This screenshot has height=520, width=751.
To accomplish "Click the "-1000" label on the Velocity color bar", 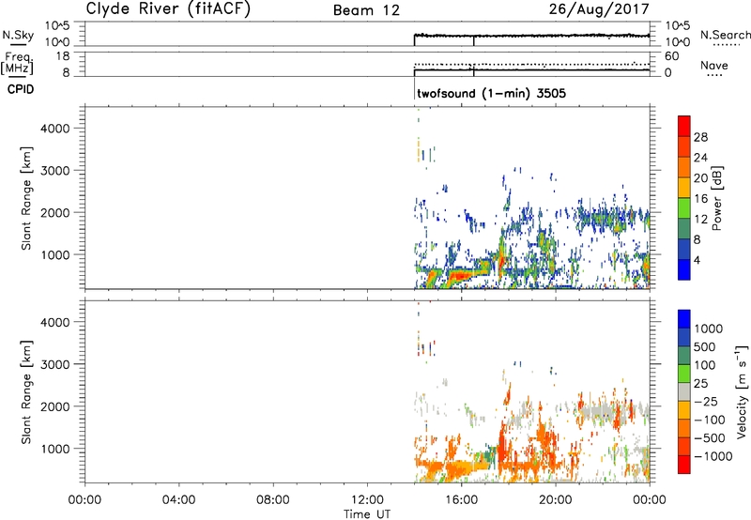I will [713, 456].
